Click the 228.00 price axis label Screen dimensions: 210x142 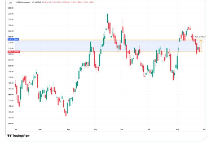(11, 25)
